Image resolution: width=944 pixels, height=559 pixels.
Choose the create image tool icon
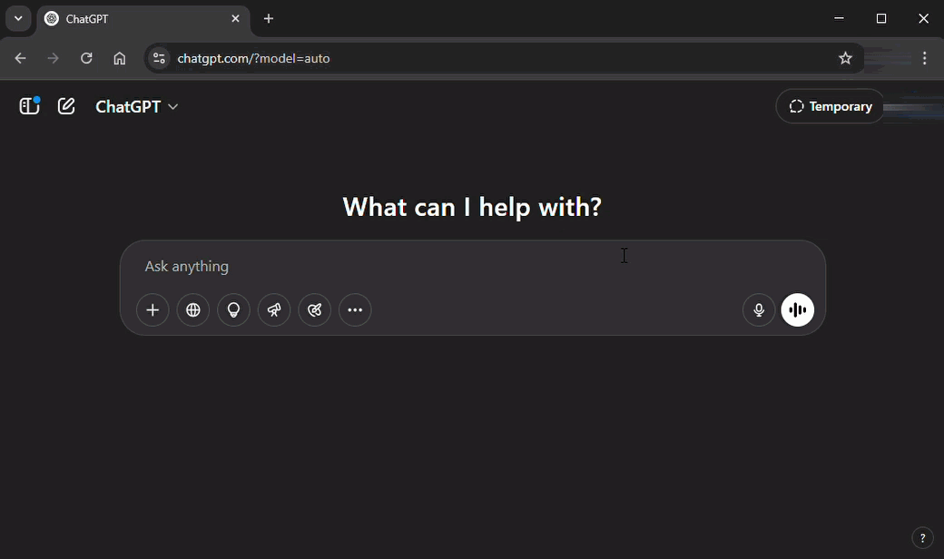(x=315, y=309)
